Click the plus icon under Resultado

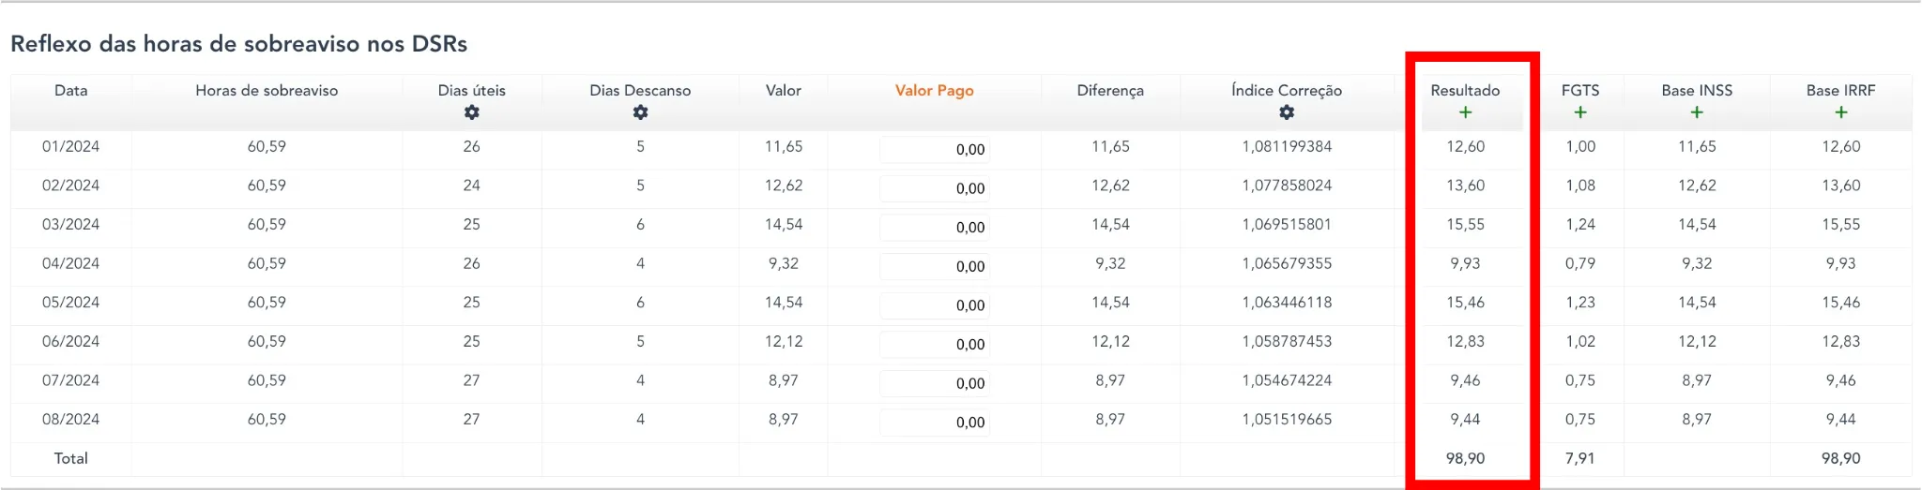pos(1465,112)
